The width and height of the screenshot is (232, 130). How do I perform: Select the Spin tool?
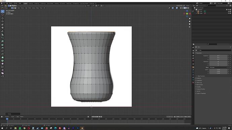click(x=2, y=61)
